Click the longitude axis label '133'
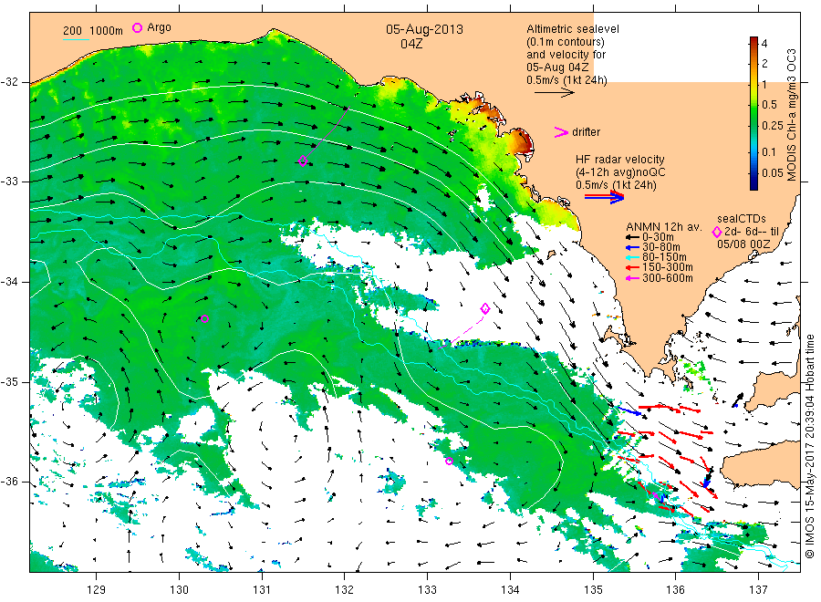 (x=427, y=590)
